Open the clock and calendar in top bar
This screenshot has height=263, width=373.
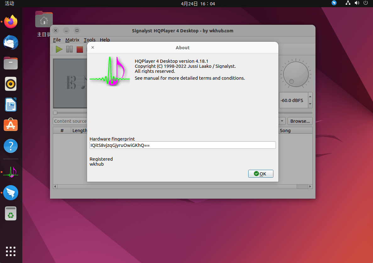coord(198,3)
